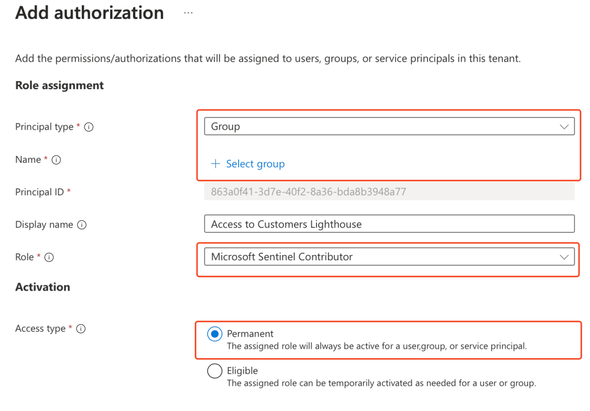
Task: Click the Access type info icon
Action: (81, 329)
